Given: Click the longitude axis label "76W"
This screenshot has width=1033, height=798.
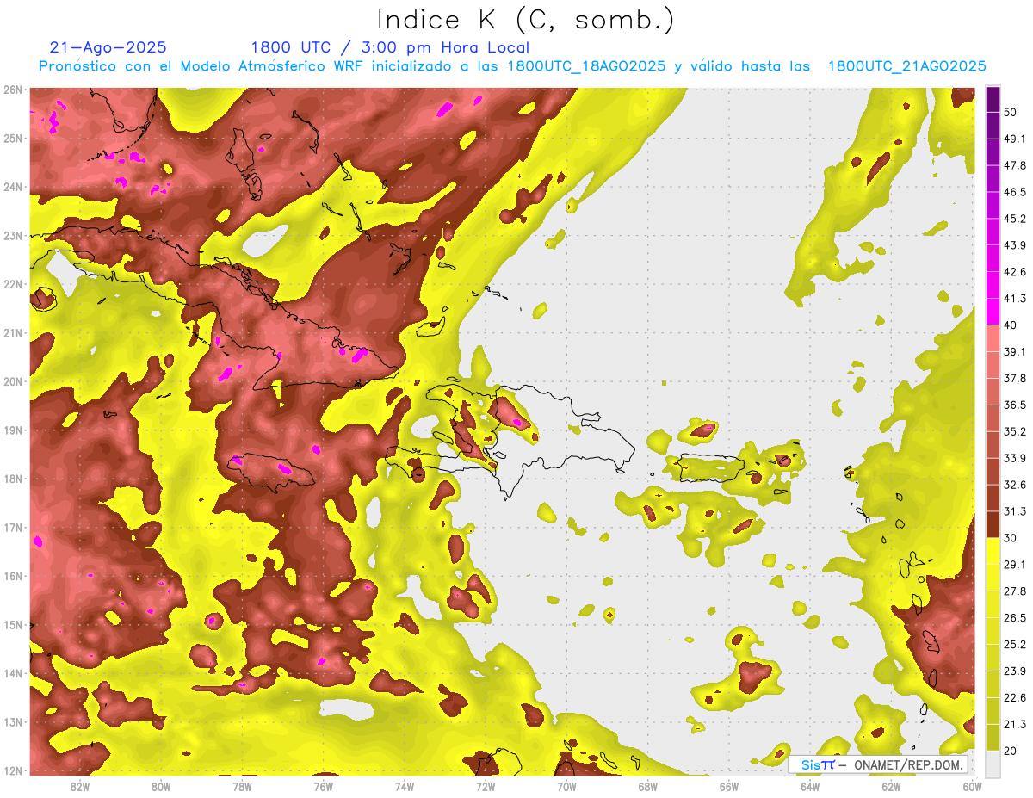Looking at the screenshot, I should tap(323, 786).
